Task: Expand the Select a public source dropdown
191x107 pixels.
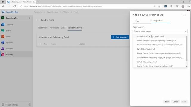Action: coord(160,31)
